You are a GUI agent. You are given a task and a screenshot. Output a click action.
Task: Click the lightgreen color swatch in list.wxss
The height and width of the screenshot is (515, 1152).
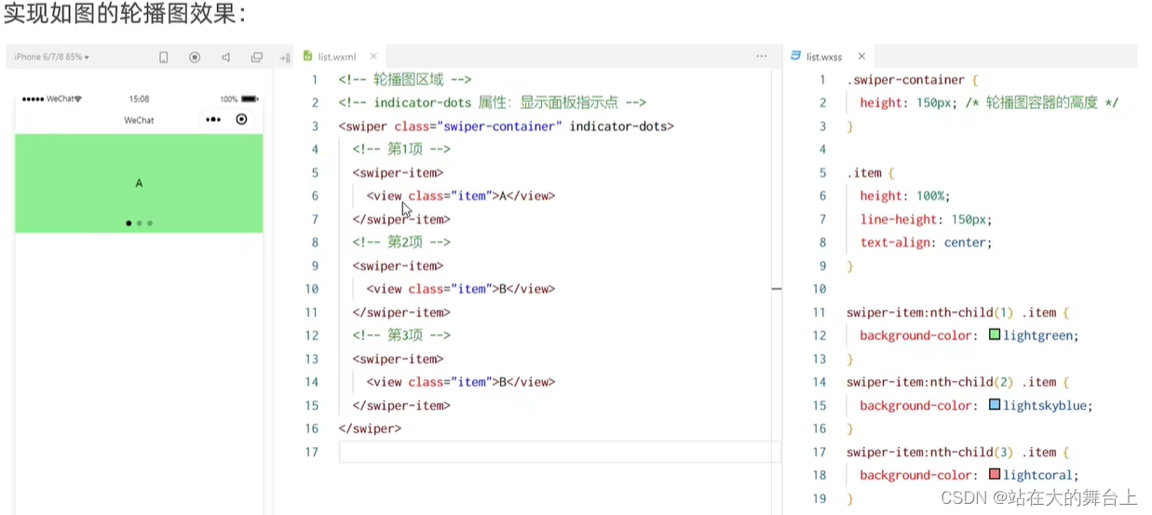point(995,335)
